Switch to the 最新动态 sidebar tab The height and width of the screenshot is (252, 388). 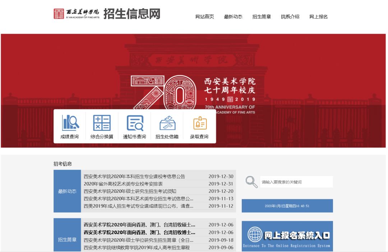pyautogui.click(x=67, y=191)
